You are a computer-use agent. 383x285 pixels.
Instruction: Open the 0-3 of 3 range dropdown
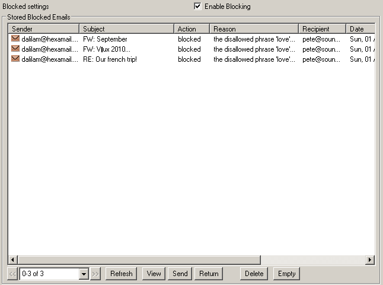point(84,274)
